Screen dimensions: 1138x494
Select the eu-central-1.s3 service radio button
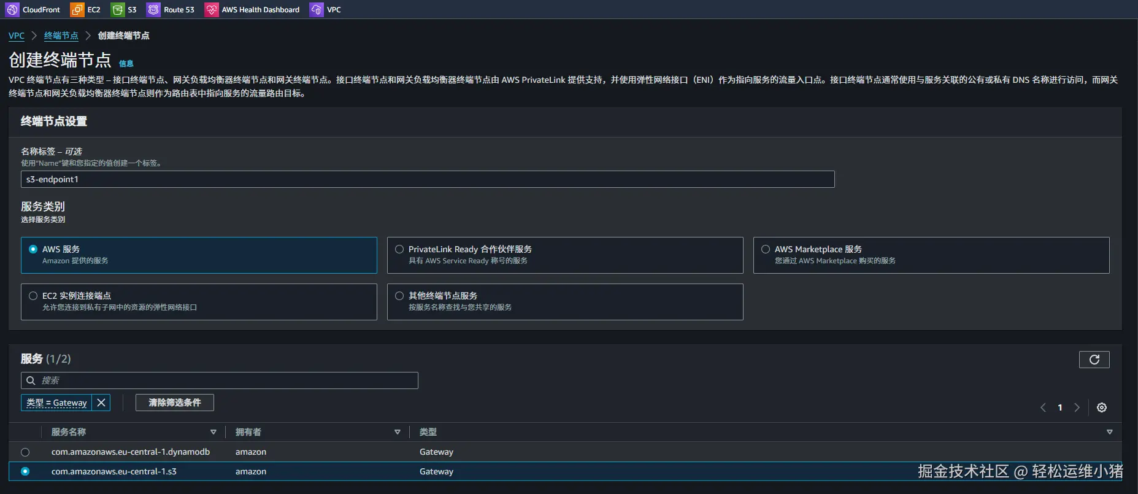(25, 471)
